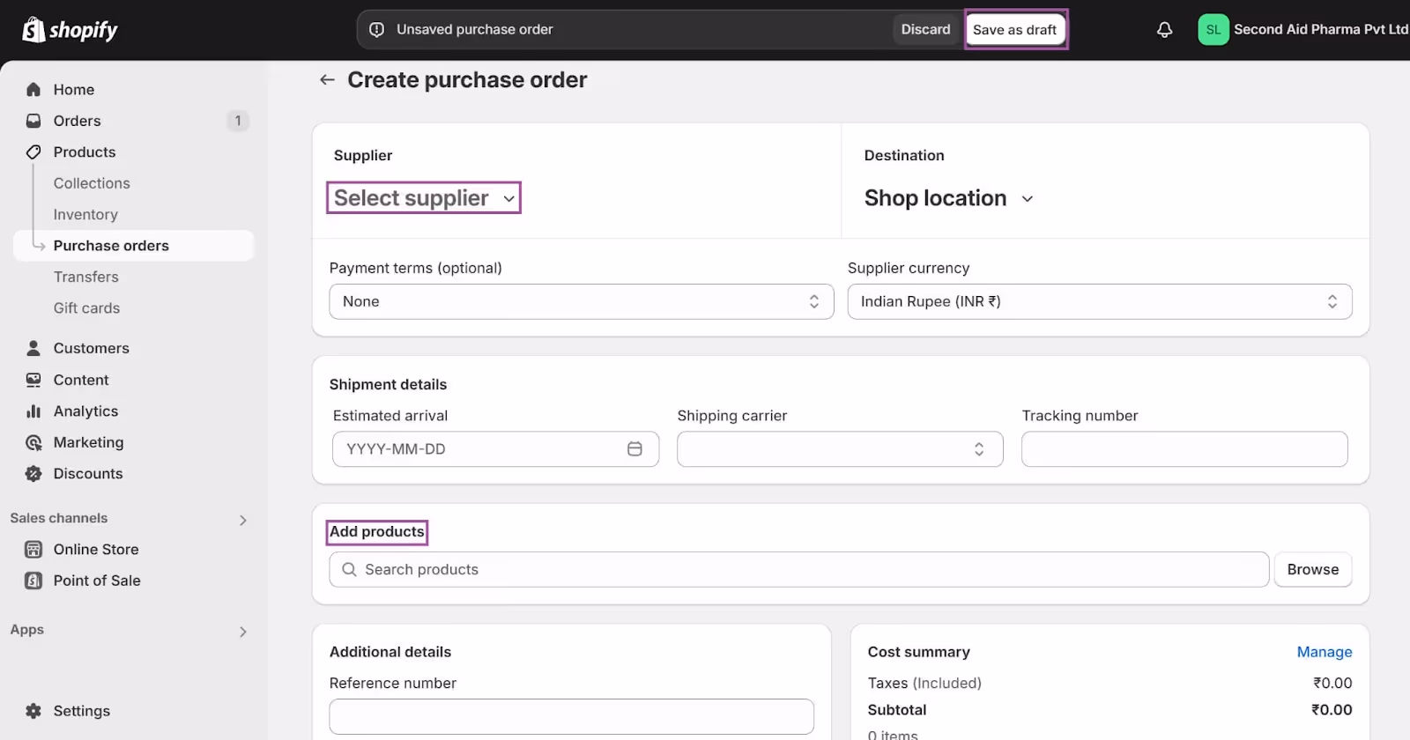
Task: Open Home from the sidebar house icon
Action: click(33, 90)
